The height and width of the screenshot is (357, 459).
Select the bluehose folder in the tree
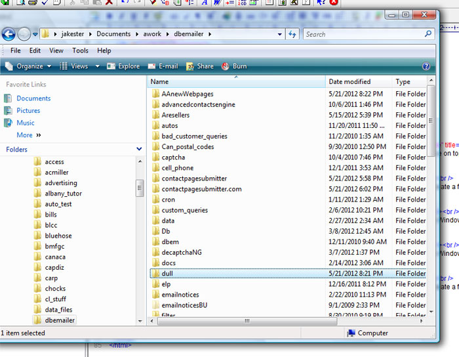click(x=58, y=236)
